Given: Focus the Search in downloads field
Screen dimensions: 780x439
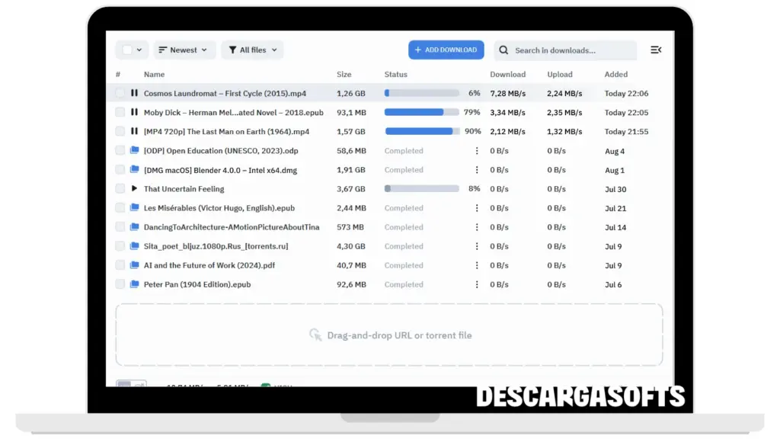Looking at the screenshot, I should point(571,50).
